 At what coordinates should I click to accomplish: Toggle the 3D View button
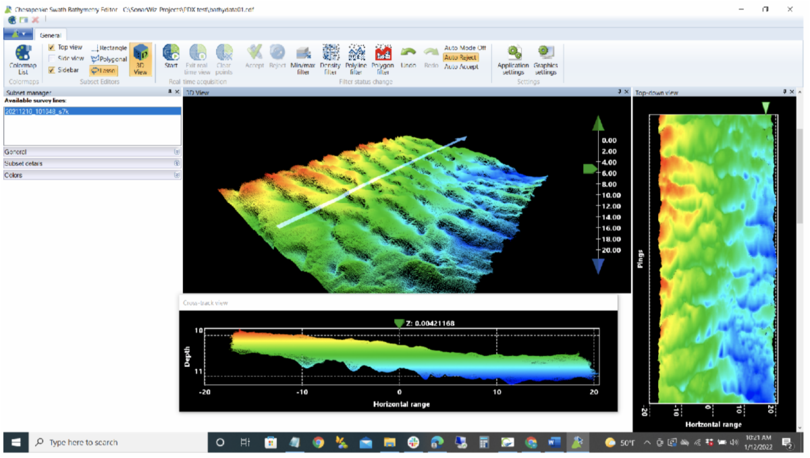coord(140,59)
